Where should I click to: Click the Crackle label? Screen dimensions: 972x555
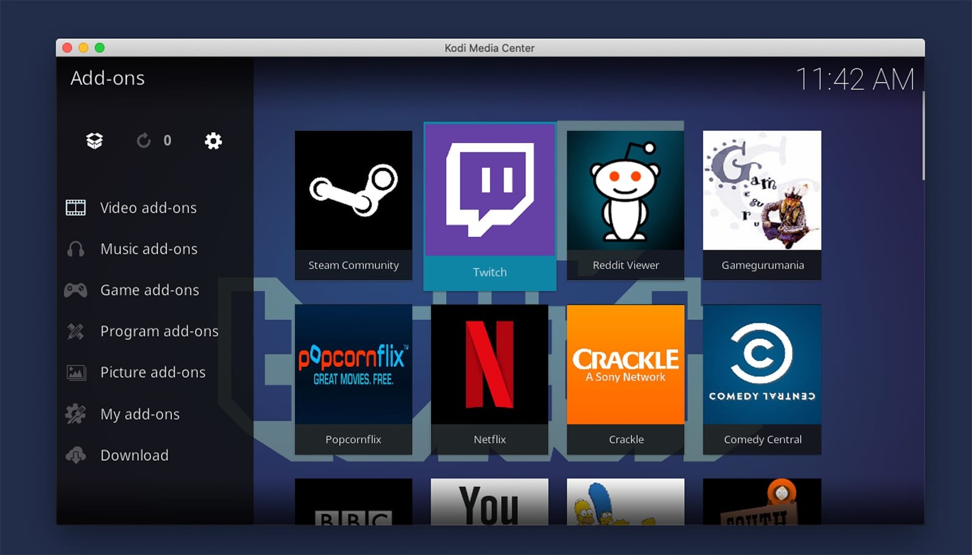[x=626, y=440]
